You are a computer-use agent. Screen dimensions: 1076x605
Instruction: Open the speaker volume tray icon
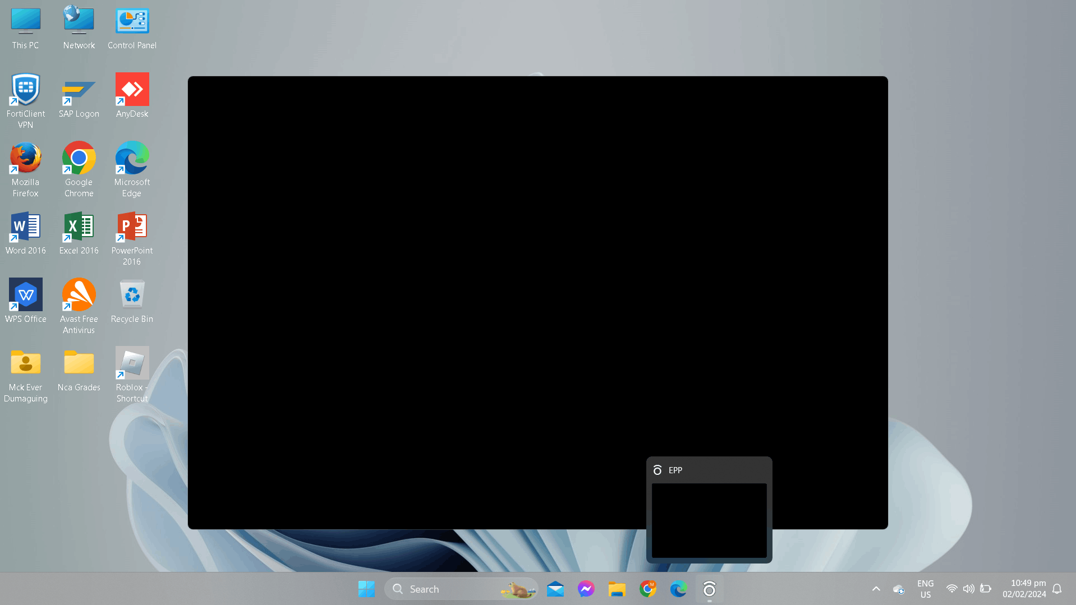tap(969, 589)
